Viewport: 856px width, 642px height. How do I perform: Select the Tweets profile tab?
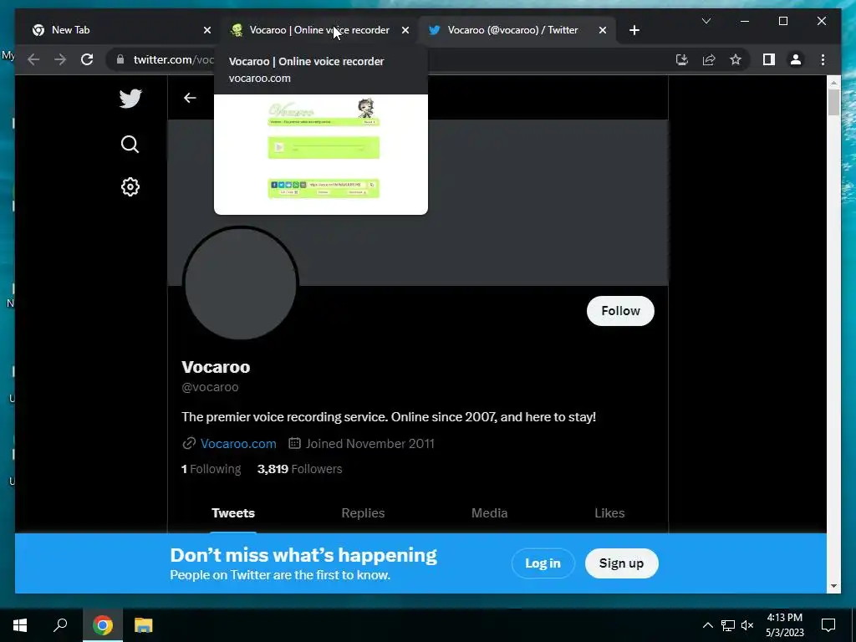click(x=233, y=512)
